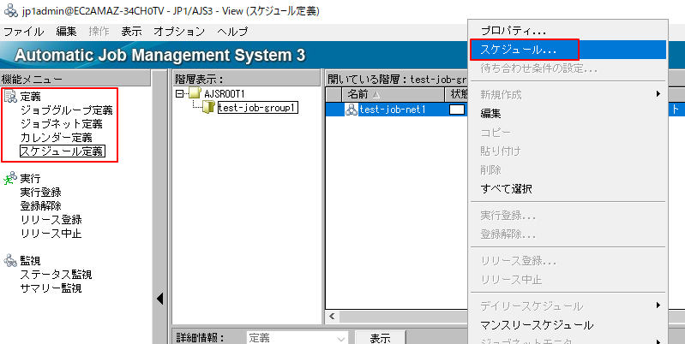Click the JP1/AJS3 View title bar icon

11,12
